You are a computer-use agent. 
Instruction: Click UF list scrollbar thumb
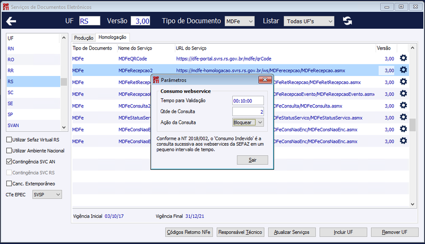[x=64, y=82]
